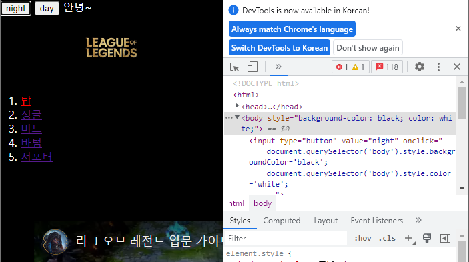Open the errors and warnings counter
The width and height of the screenshot is (469, 262).
click(x=350, y=67)
